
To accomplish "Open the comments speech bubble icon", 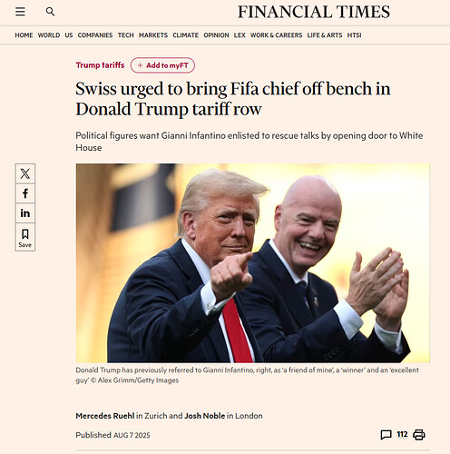I will pos(386,435).
